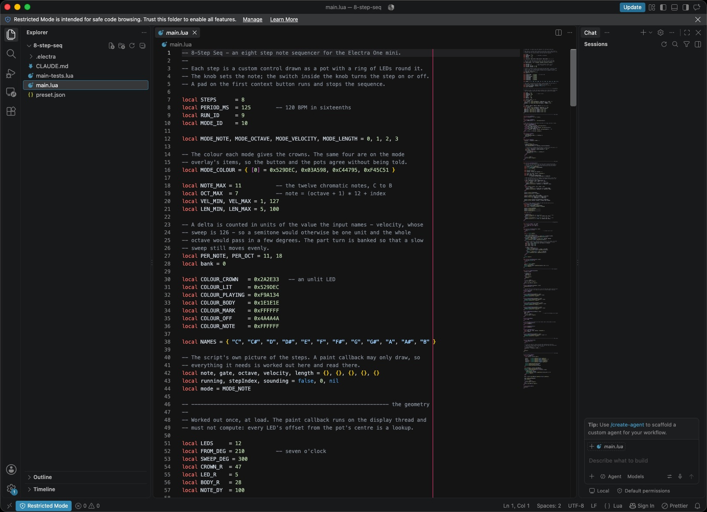The width and height of the screenshot is (707, 512).
Task: Maximize the Chat panel size
Action: click(687, 33)
